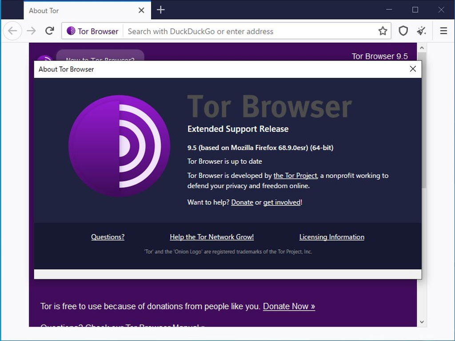Reload the current page

49,31
